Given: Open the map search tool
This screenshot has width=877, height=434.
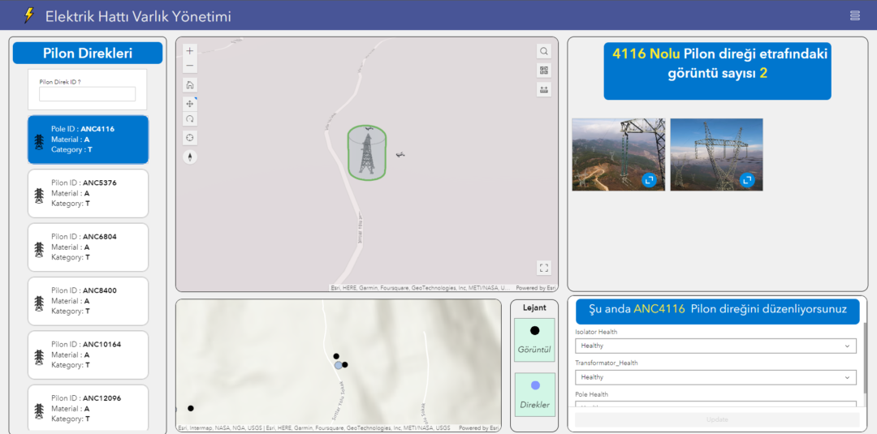Looking at the screenshot, I should (543, 51).
